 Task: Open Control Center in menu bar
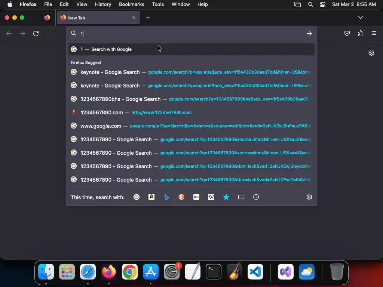pos(323,4)
